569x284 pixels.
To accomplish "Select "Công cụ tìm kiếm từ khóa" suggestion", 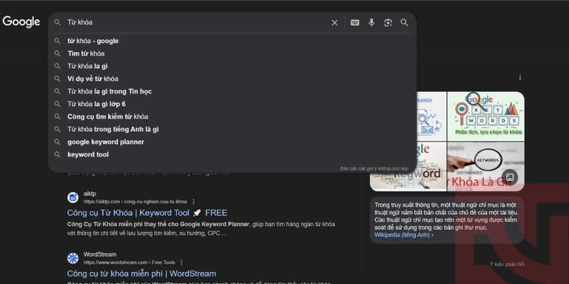I will click(232, 116).
